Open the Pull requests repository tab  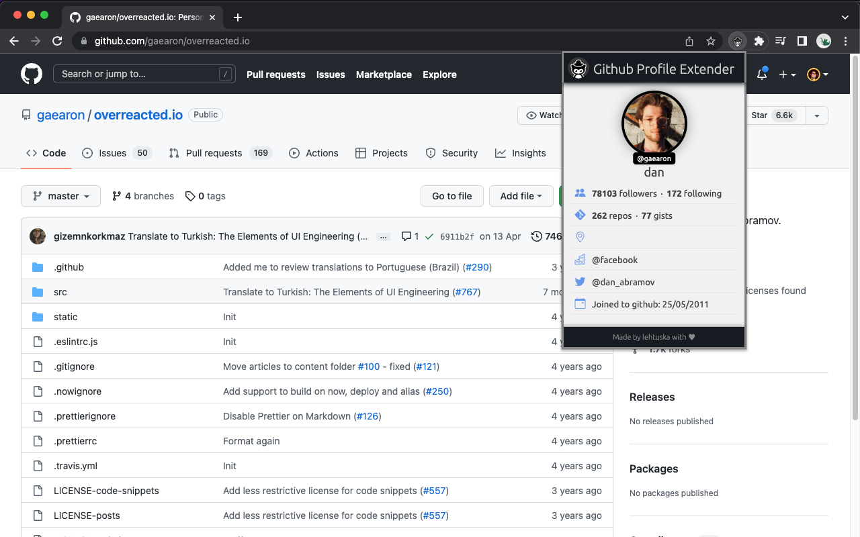tap(220, 153)
